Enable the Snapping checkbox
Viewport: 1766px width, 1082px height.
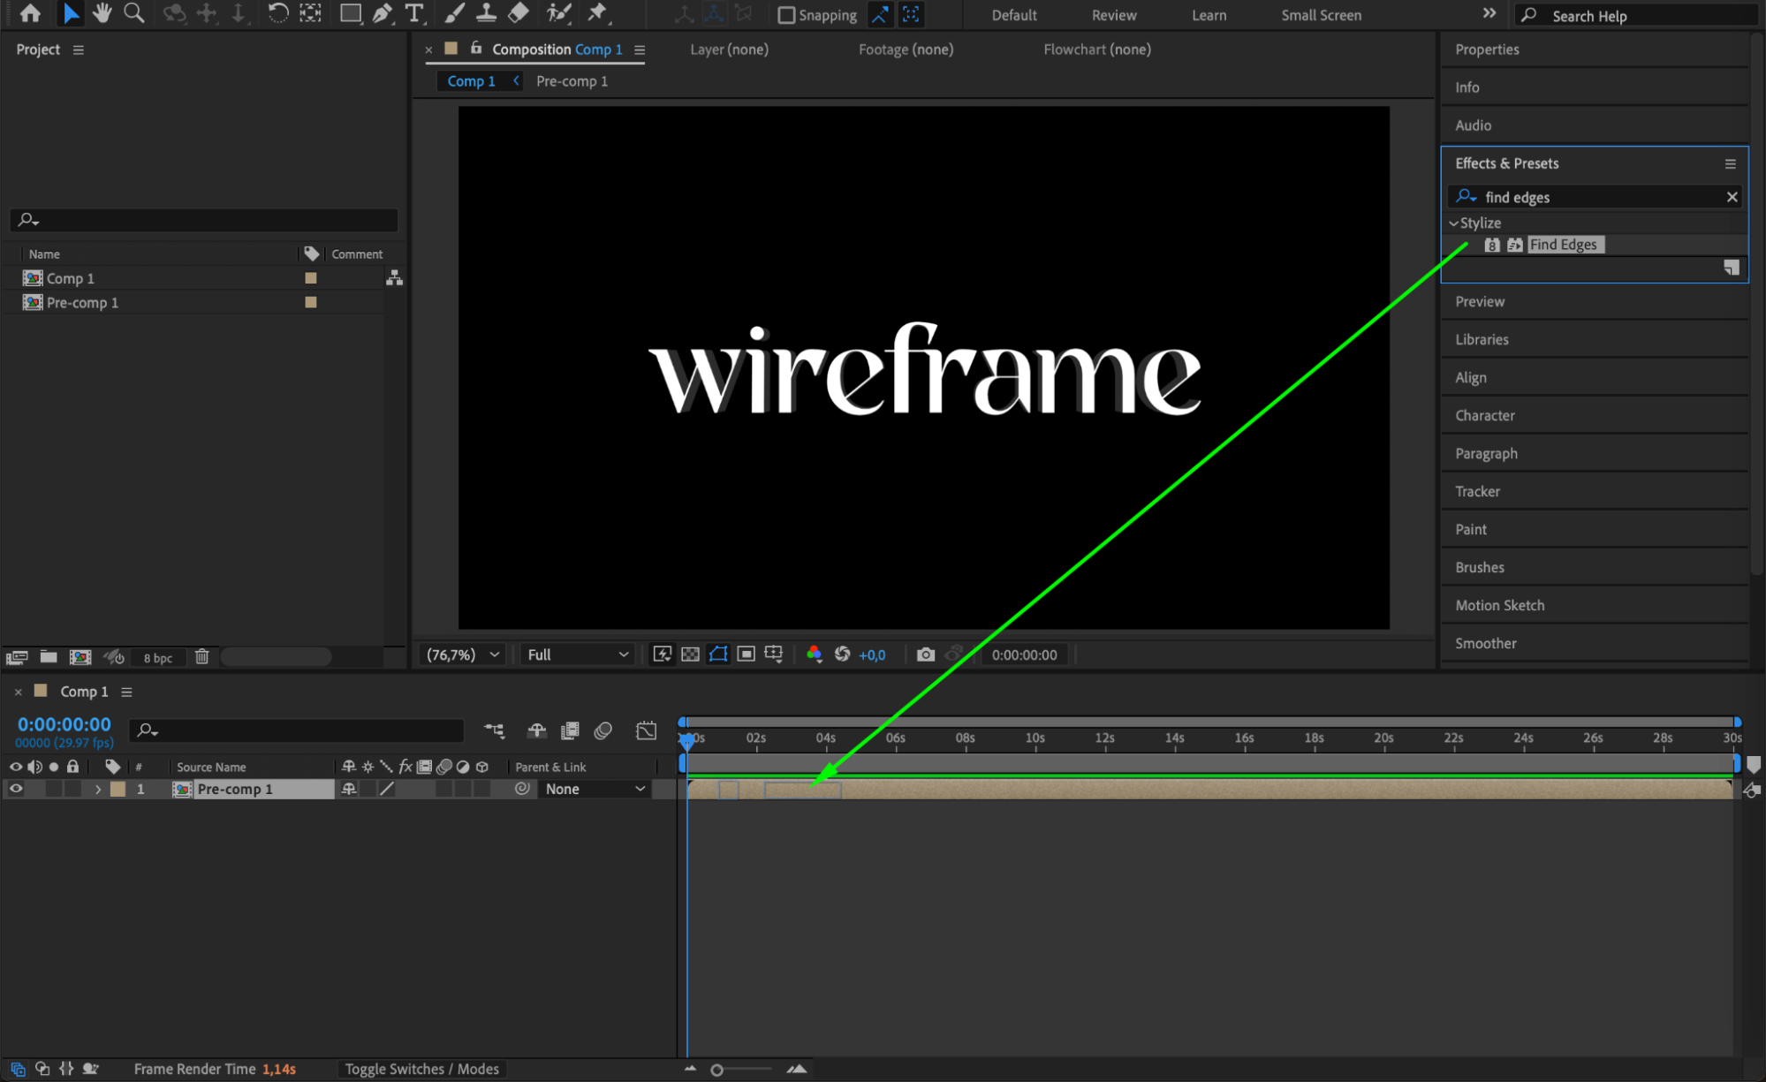pyautogui.click(x=785, y=15)
